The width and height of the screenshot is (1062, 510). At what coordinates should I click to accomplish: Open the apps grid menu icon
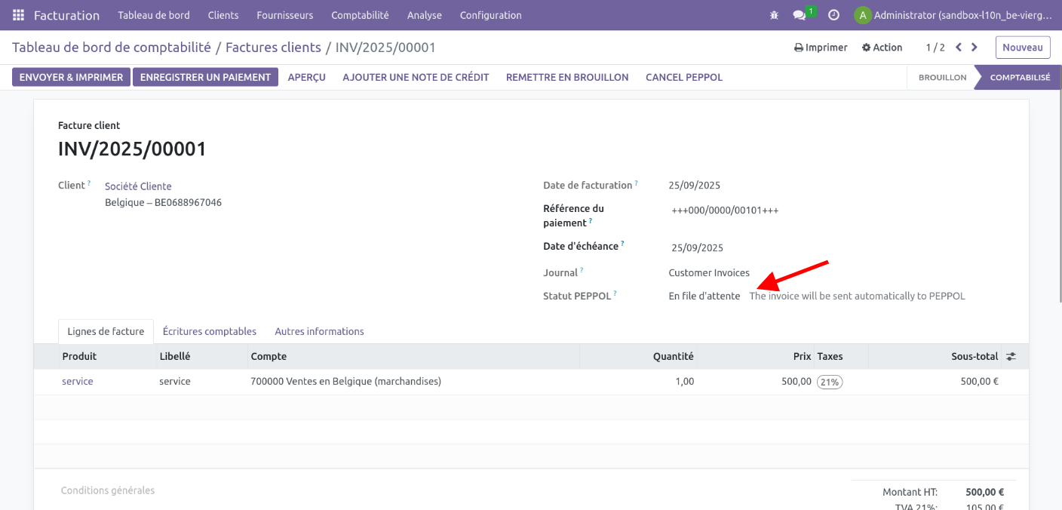pos(18,15)
